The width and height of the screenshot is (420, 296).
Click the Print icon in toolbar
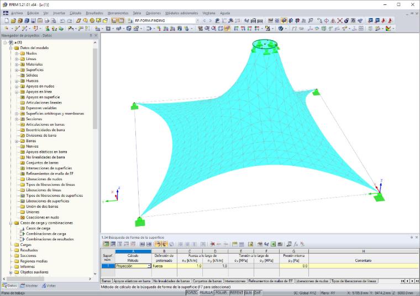tap(46, 20)
